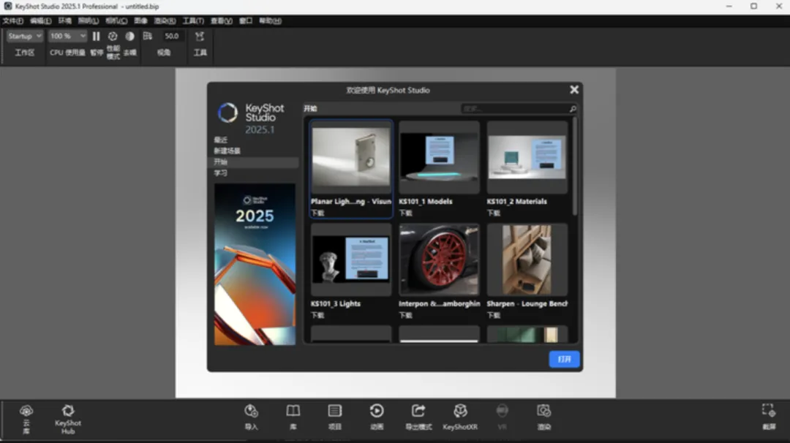
Task: Open the View (查看) menu
Action: tap(221, 20)
